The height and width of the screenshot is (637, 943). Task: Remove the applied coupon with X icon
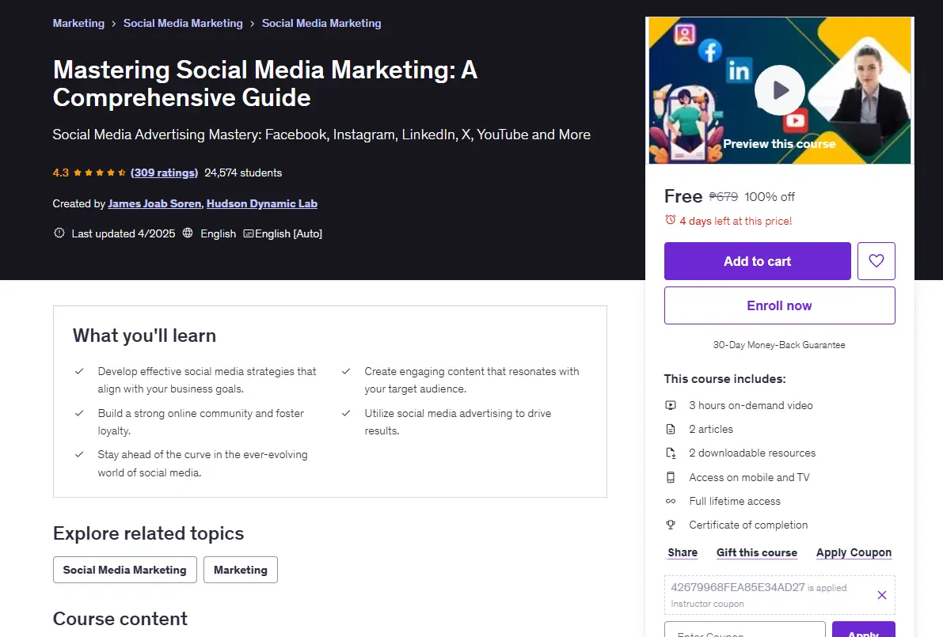tap(882, 595)
